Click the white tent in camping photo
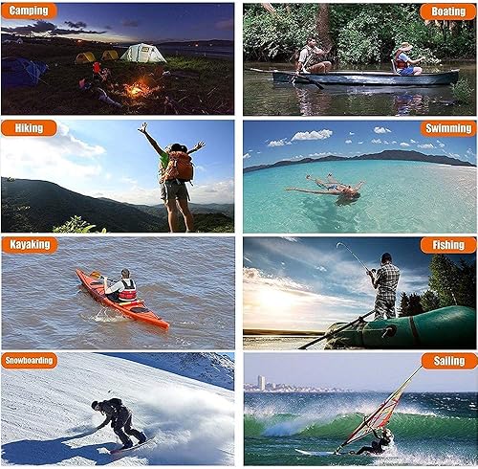The height and width of the screenshot is (469, 478). coord(143,53)
